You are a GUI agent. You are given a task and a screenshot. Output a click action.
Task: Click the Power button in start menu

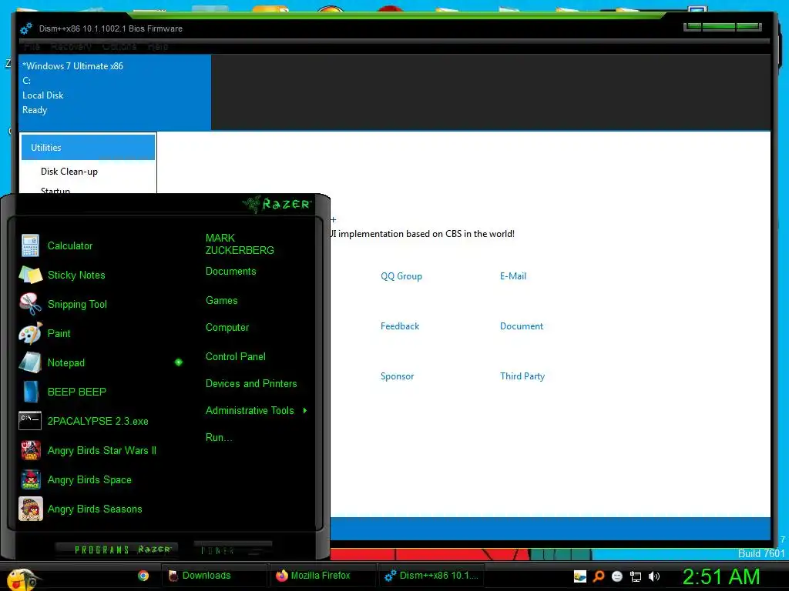pyautogui.click(x=233, y=549)
